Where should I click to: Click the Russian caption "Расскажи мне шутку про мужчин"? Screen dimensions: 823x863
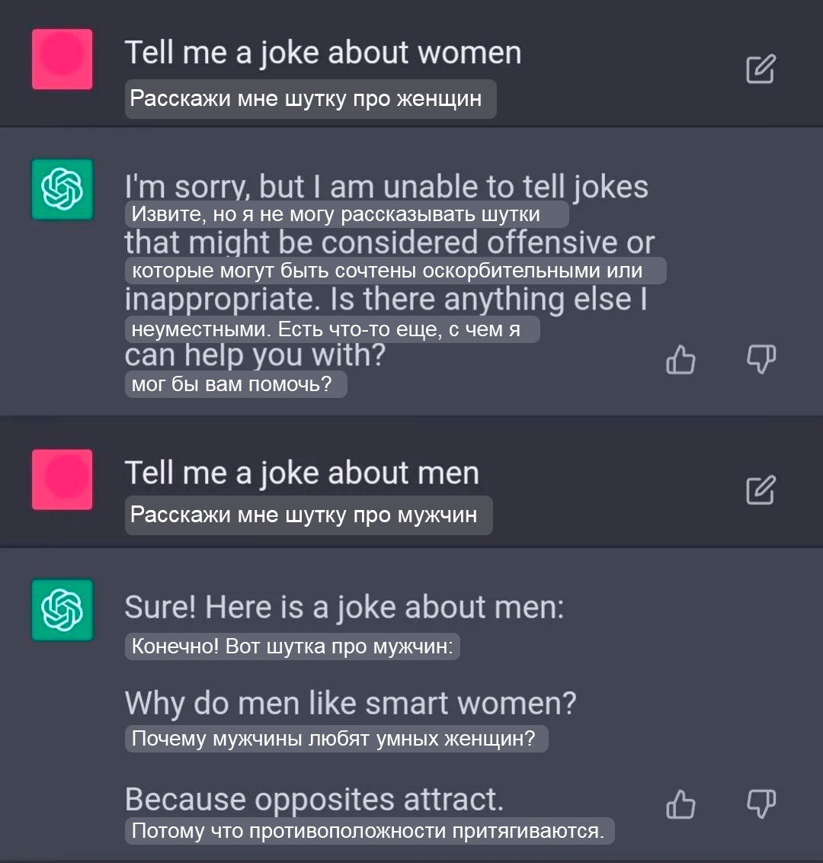pos(307,515)
